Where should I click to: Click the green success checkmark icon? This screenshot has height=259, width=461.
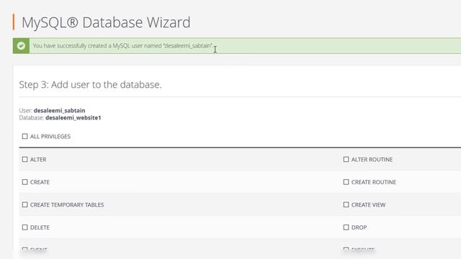tap(21, 46)
